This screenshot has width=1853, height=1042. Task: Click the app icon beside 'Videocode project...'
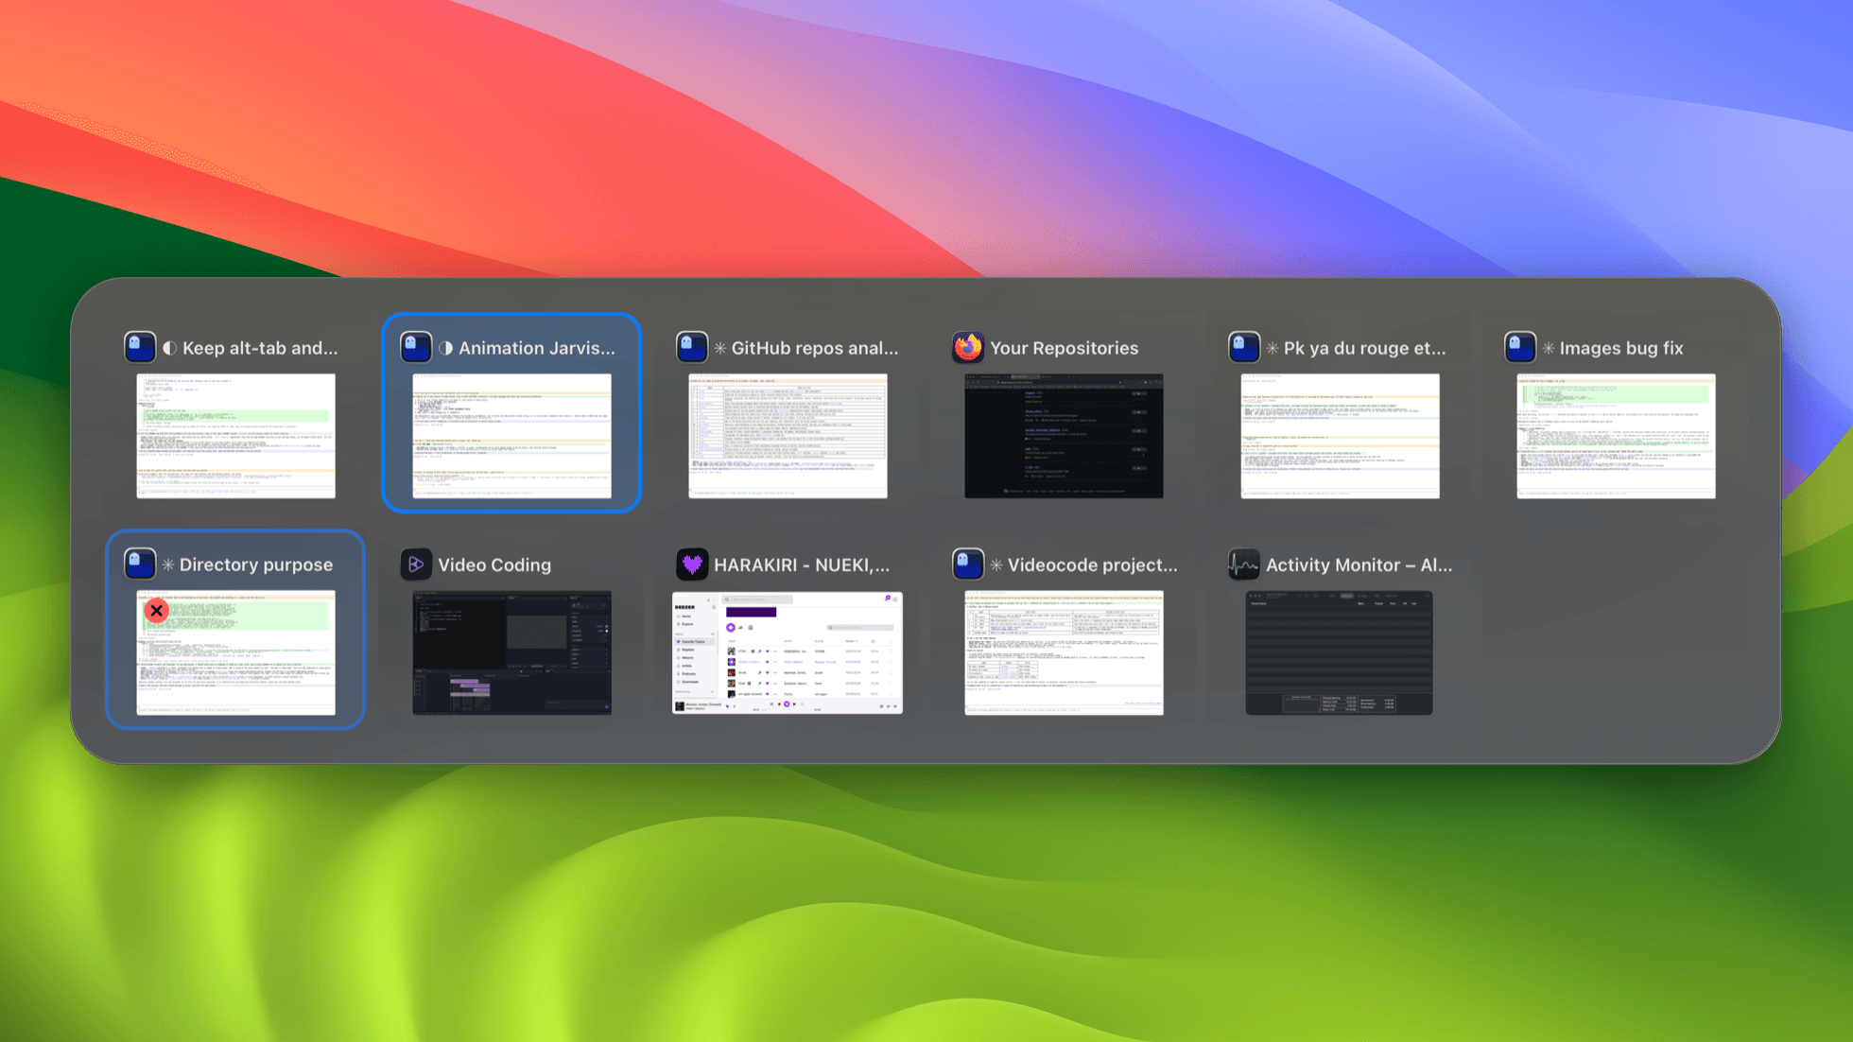tap(968, 564)
